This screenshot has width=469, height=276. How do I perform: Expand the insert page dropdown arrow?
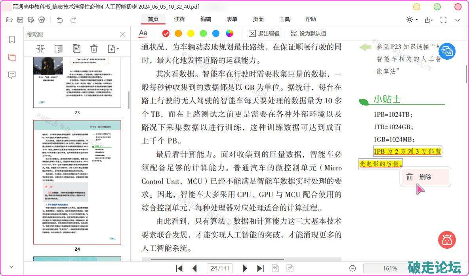coord(118,49)
